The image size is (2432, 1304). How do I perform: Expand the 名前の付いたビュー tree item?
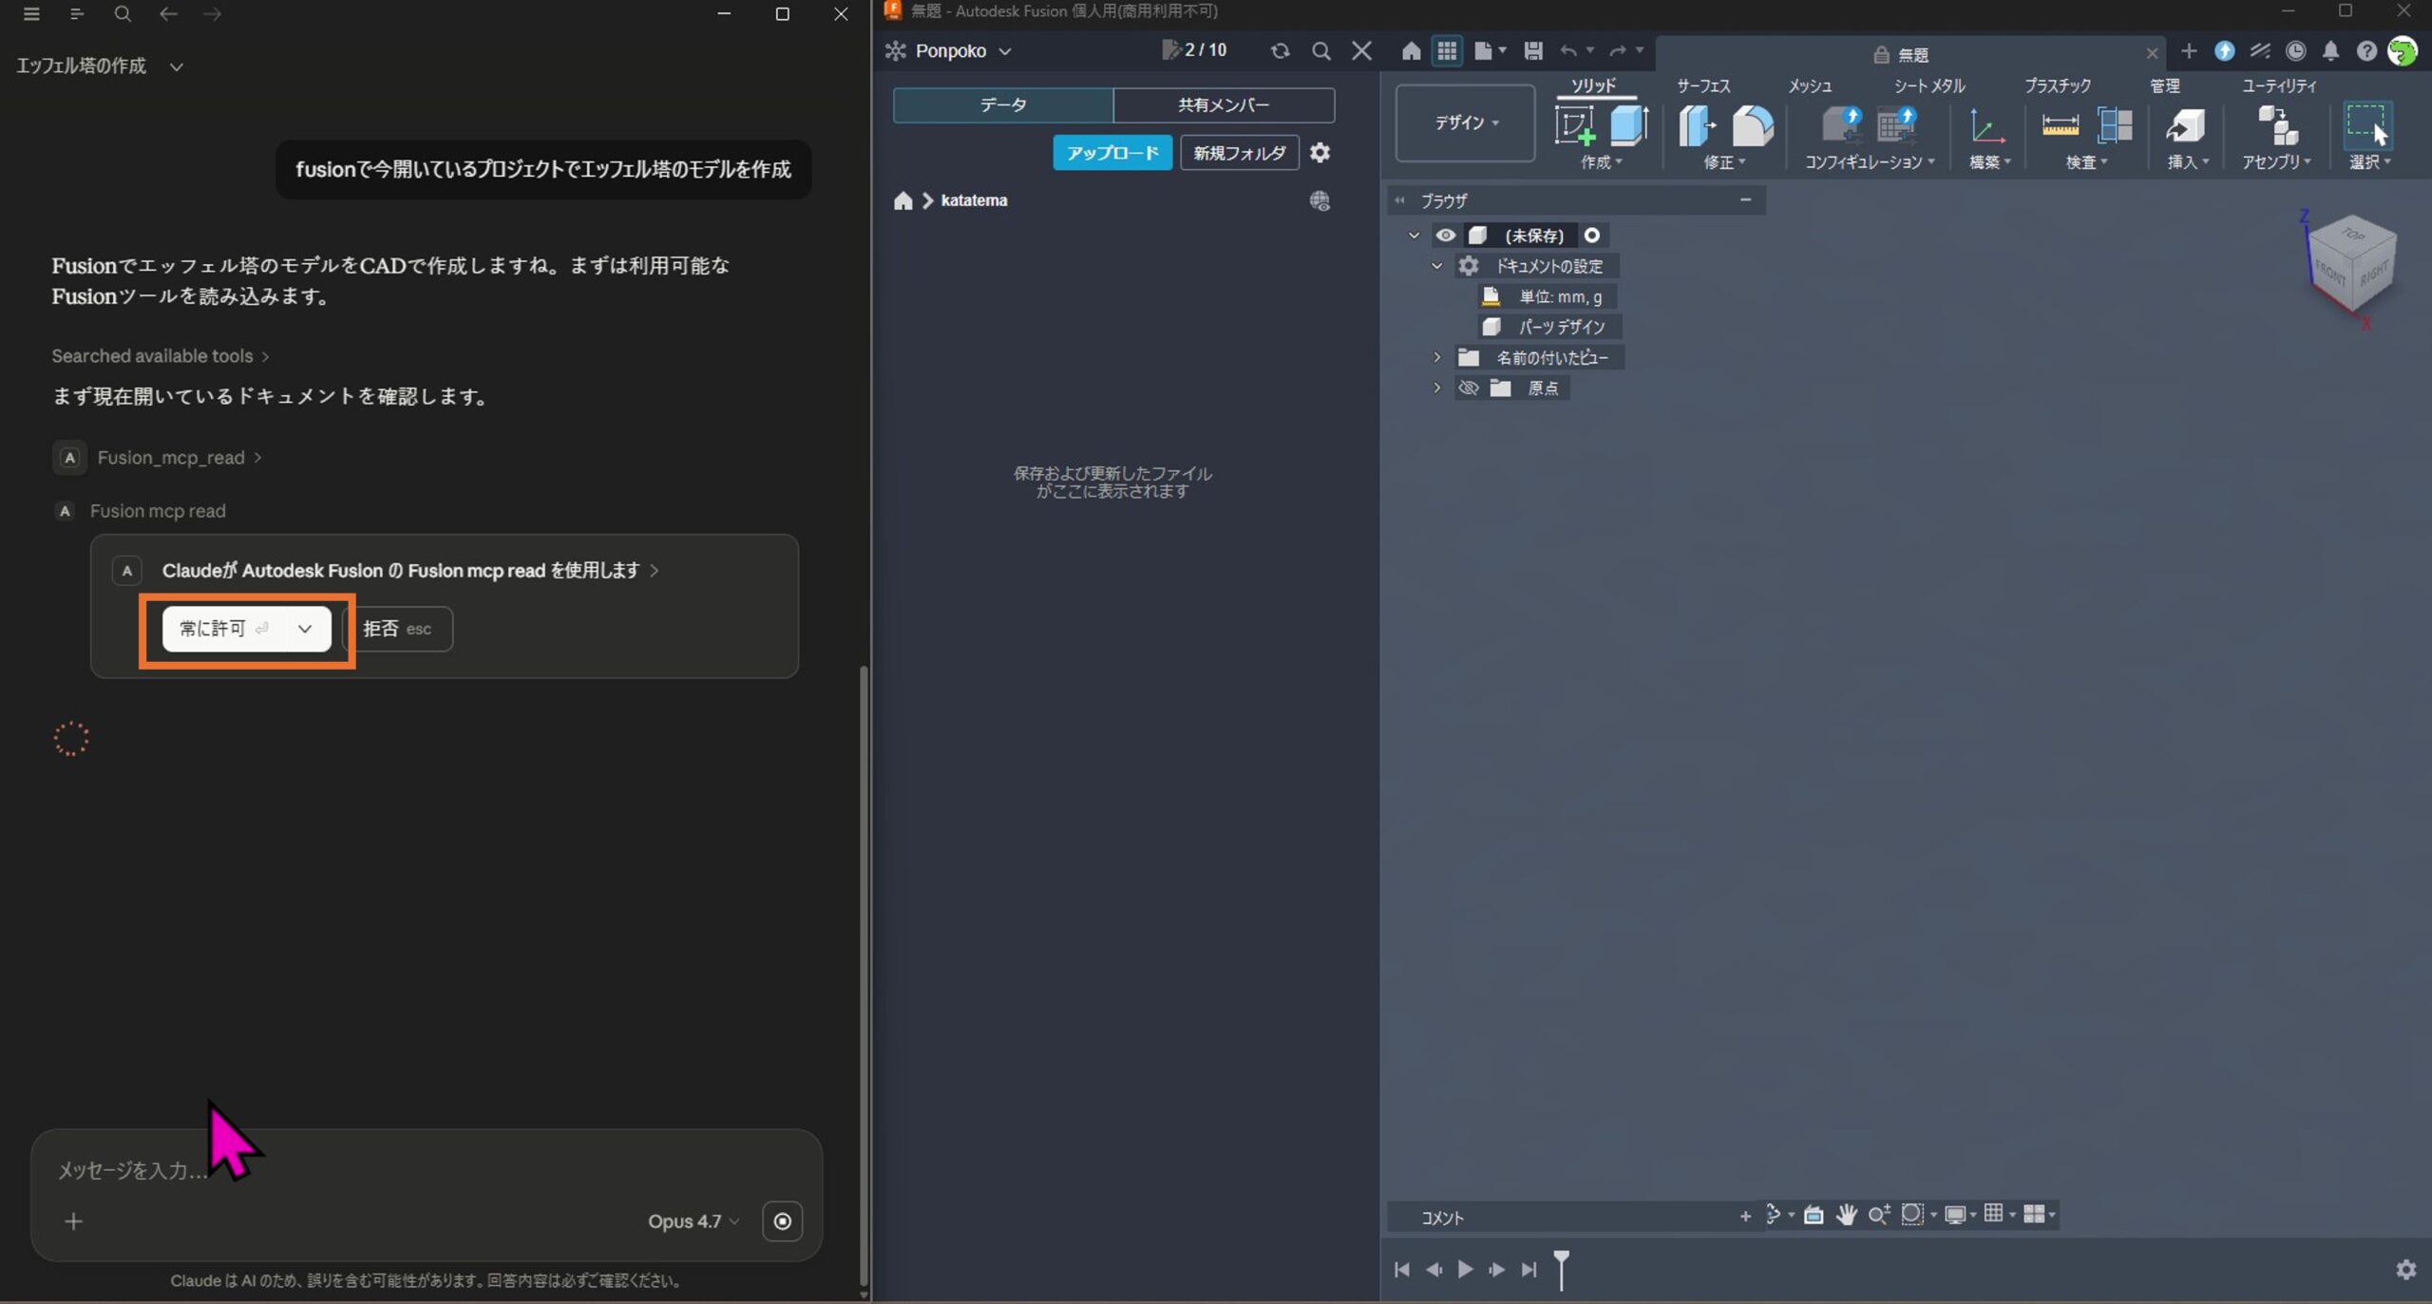point(1436,357)
